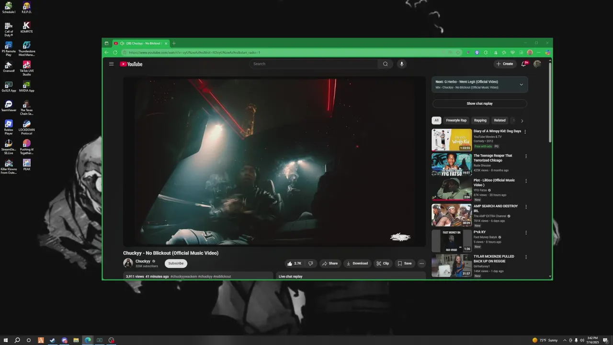Open the GoXLR App desktop shortcut

coord(9,86)
